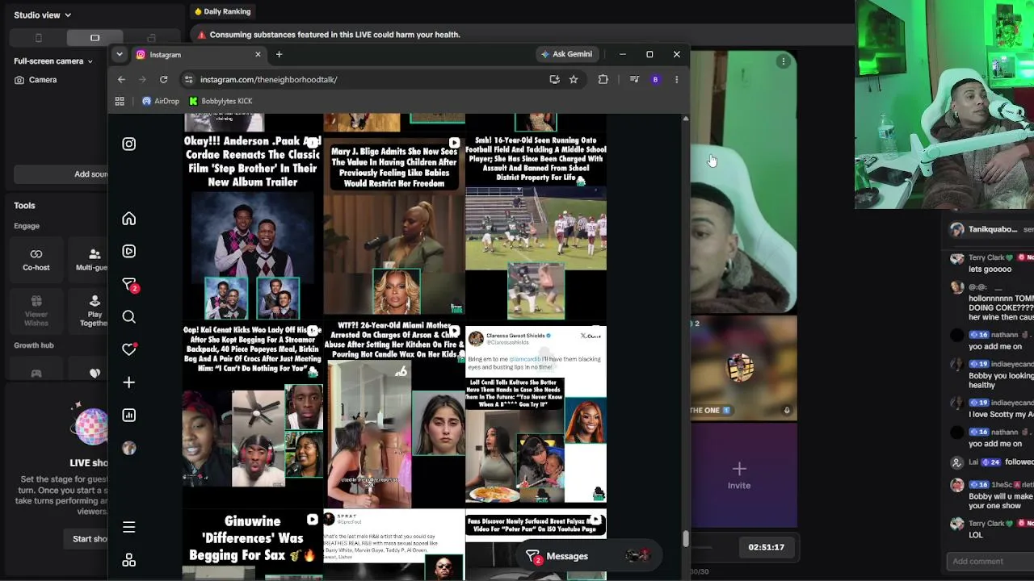Open the 26-Year-Old Miami Mother post
This screenshot has width=1034, height=581.
393,415
